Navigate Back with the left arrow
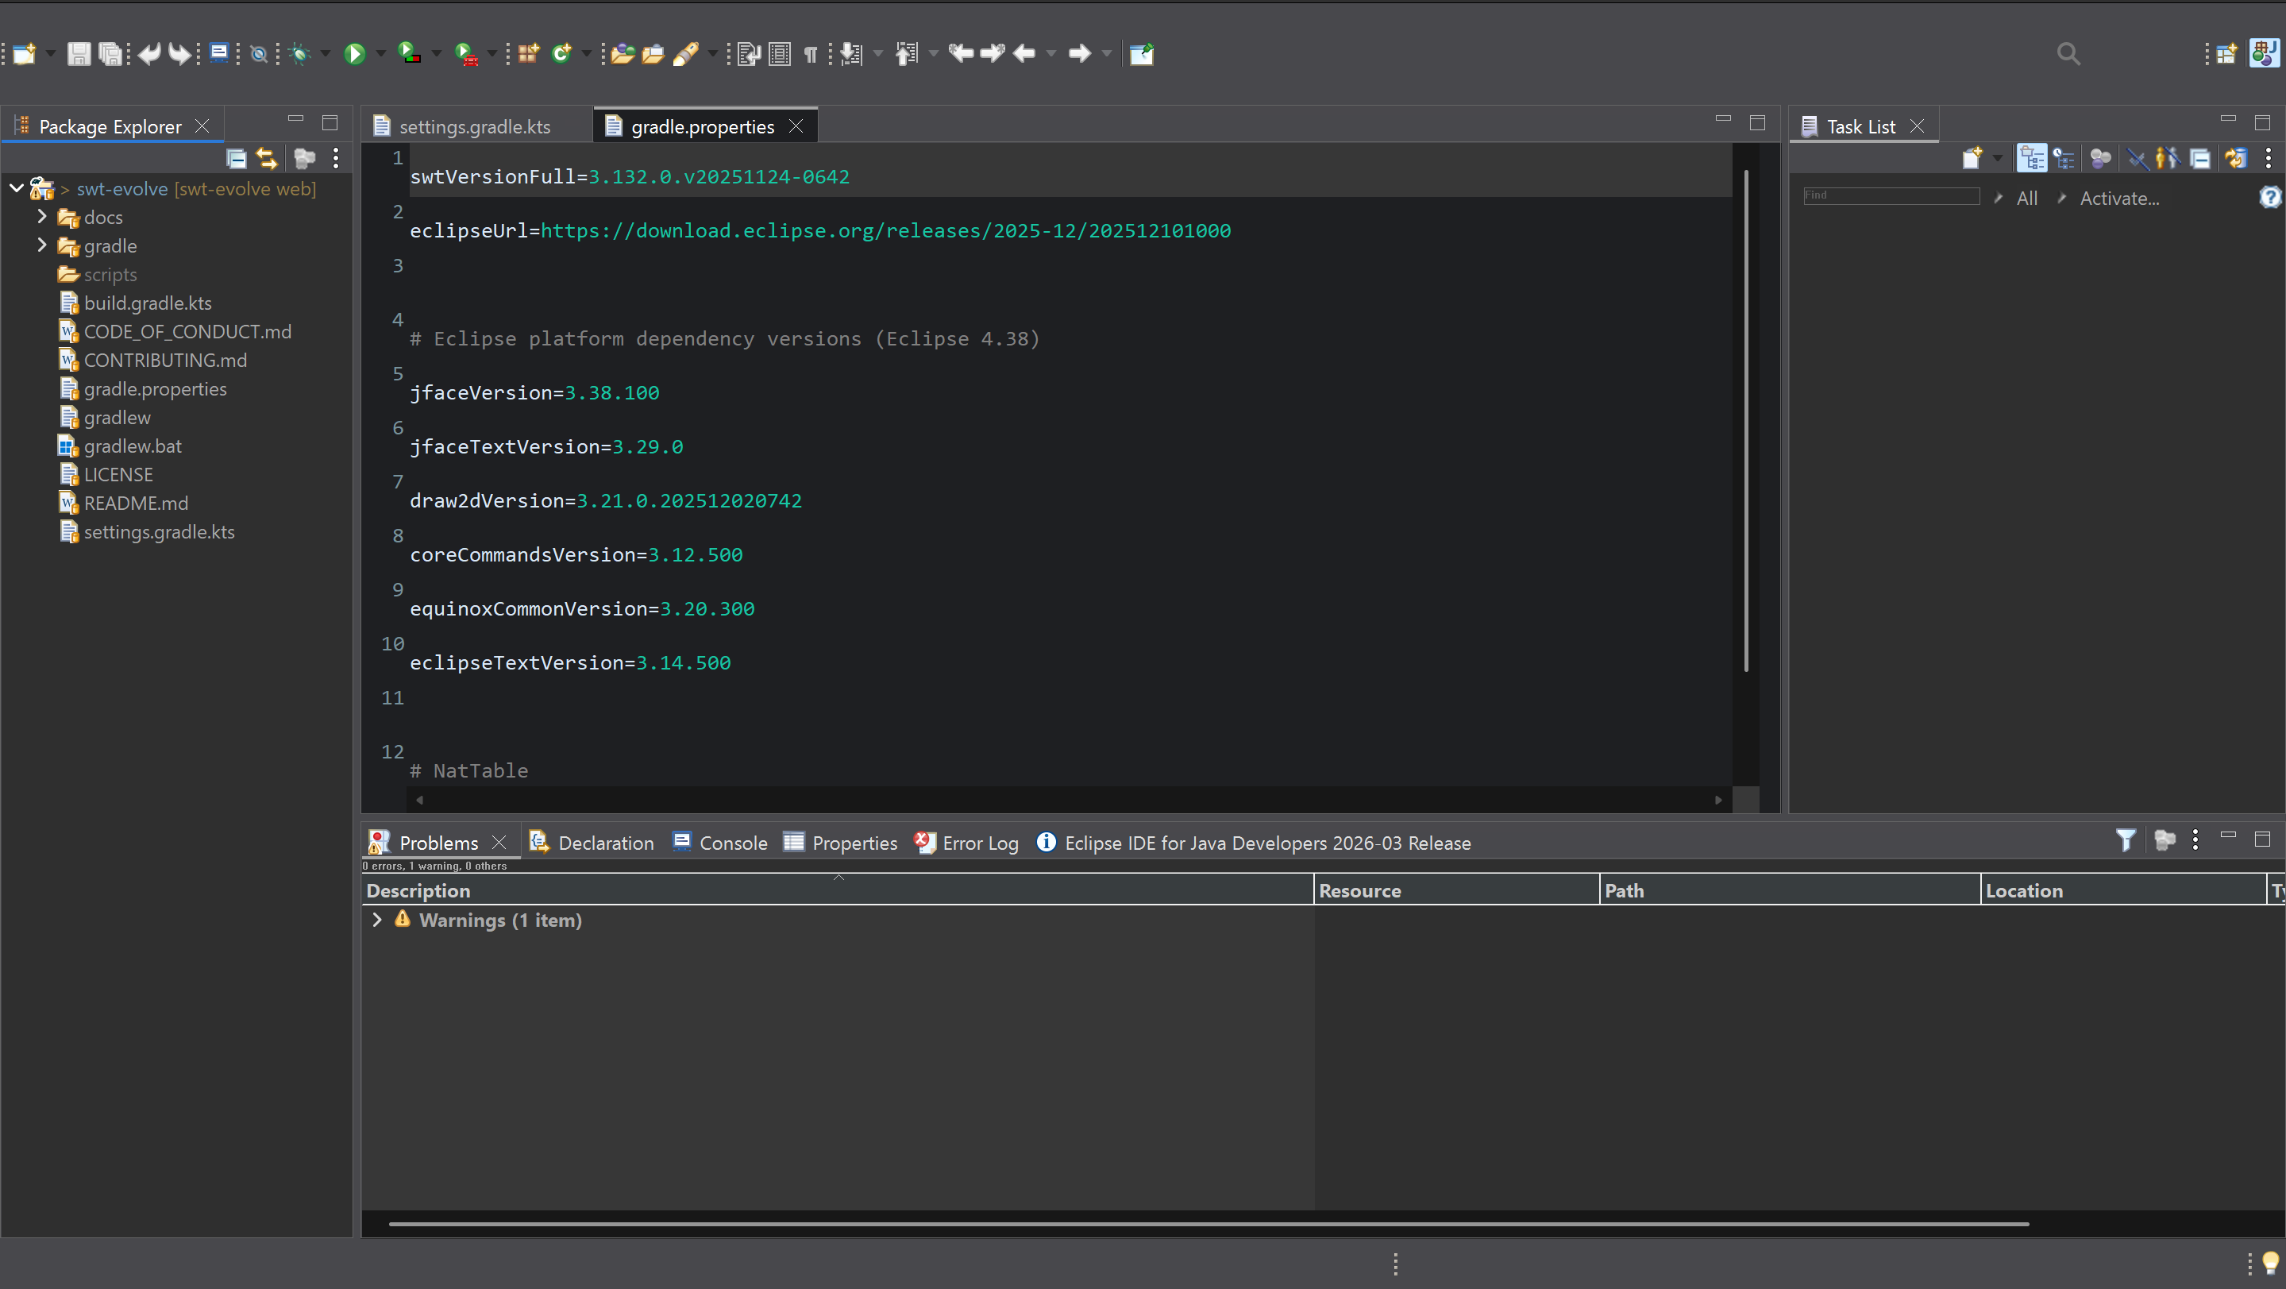Image resolution: width=2286 pixels, height=1289 pixels. point(1024,53)
